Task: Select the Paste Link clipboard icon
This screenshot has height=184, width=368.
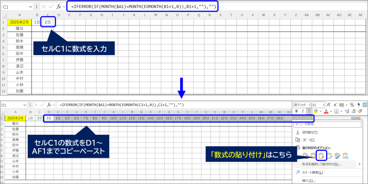Action: [345, 155]
